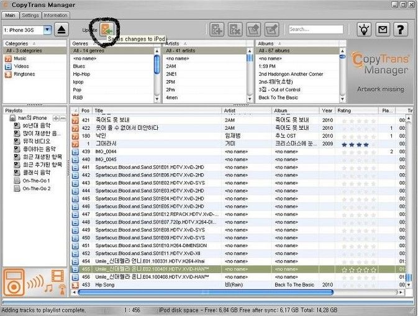
Task: Sort the track list by Year column
Action: (x=327, y=111)
